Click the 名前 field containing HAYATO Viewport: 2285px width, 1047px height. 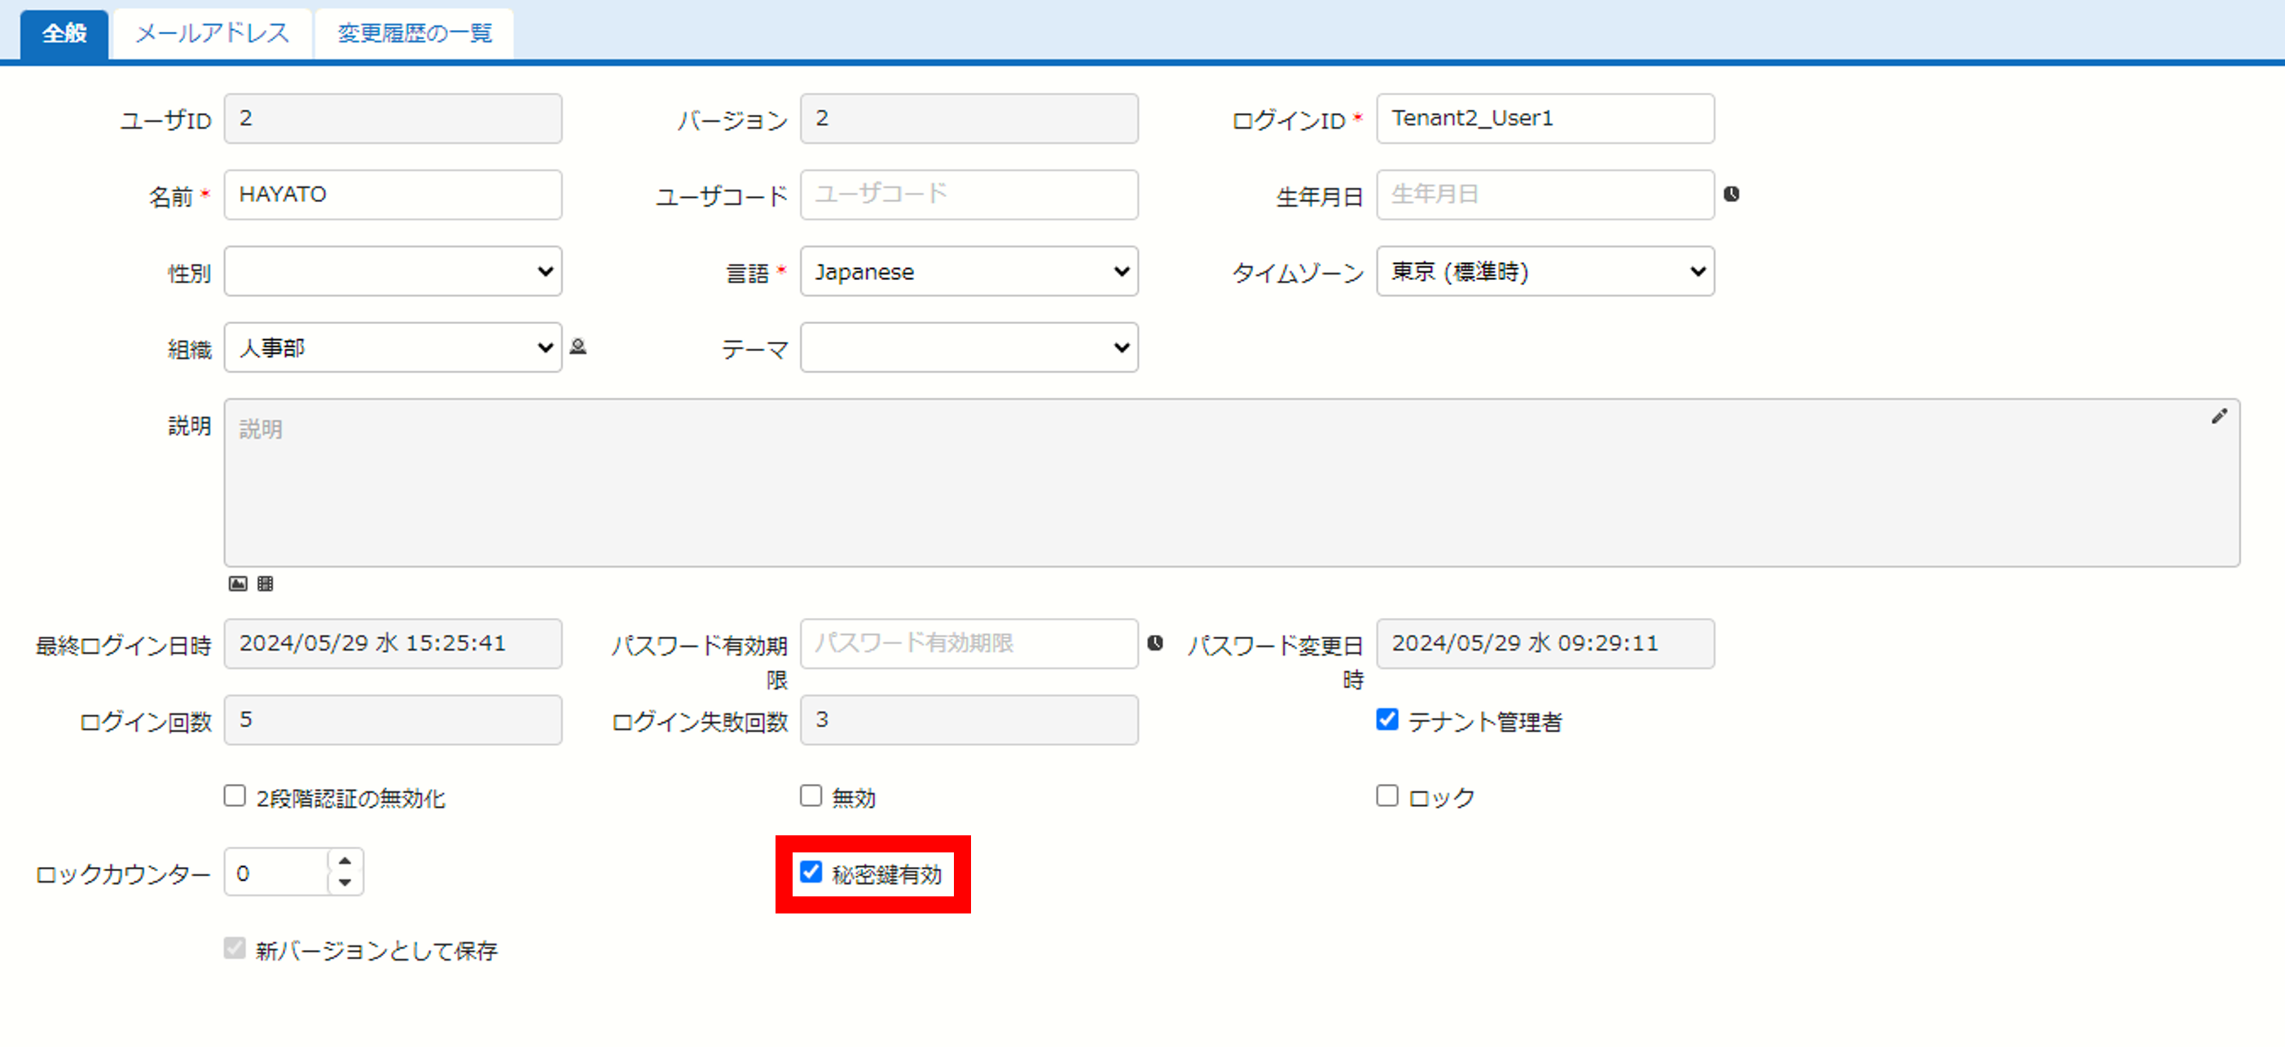tap(393, 195)
